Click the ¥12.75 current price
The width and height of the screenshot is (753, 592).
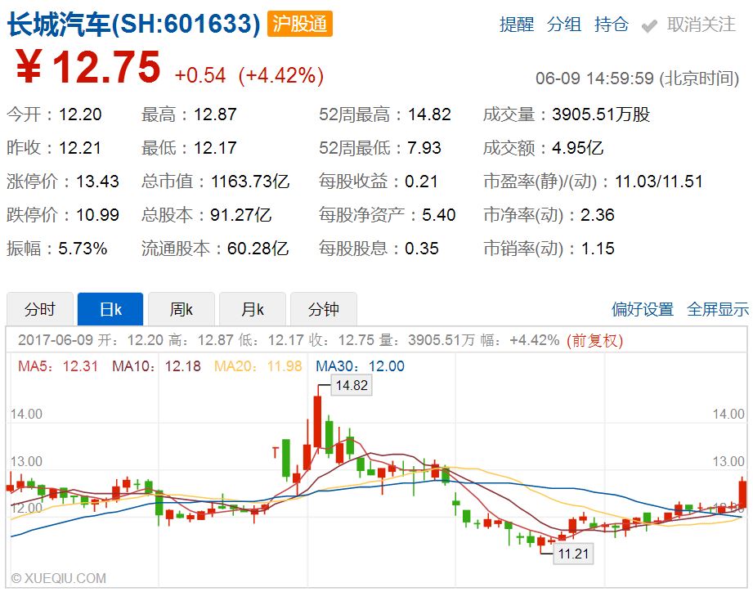coord(87,67)
